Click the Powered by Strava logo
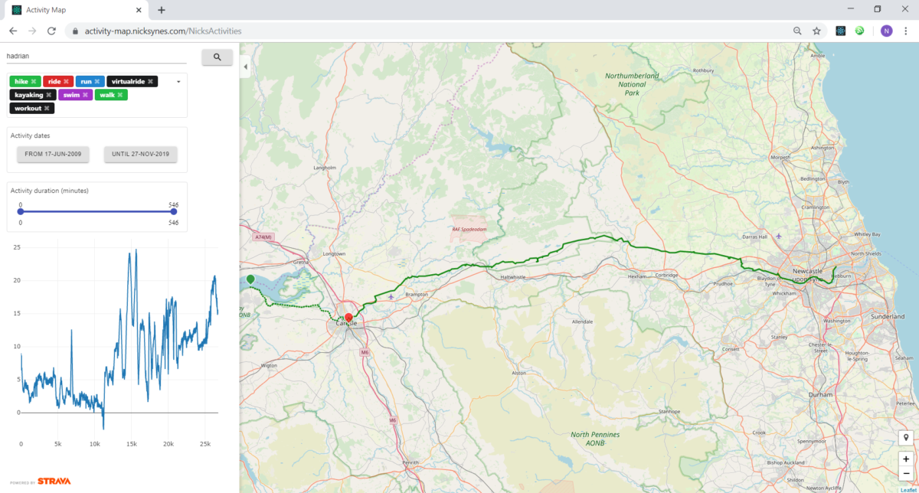Screen dimensions: 919x493 point(41,482)
